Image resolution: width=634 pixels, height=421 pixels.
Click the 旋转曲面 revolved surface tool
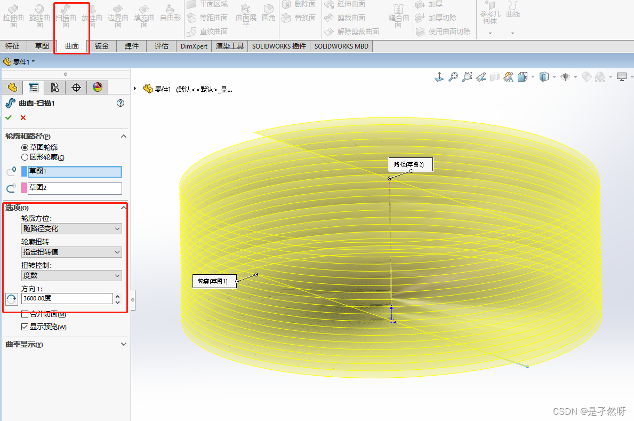click(39, 16)
